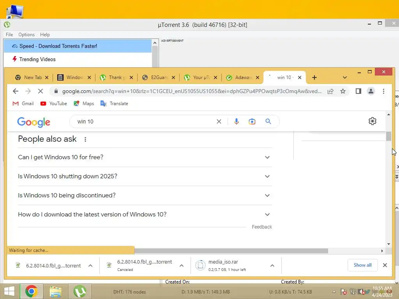Open the Windows Start button

click(x=9, y=291)
